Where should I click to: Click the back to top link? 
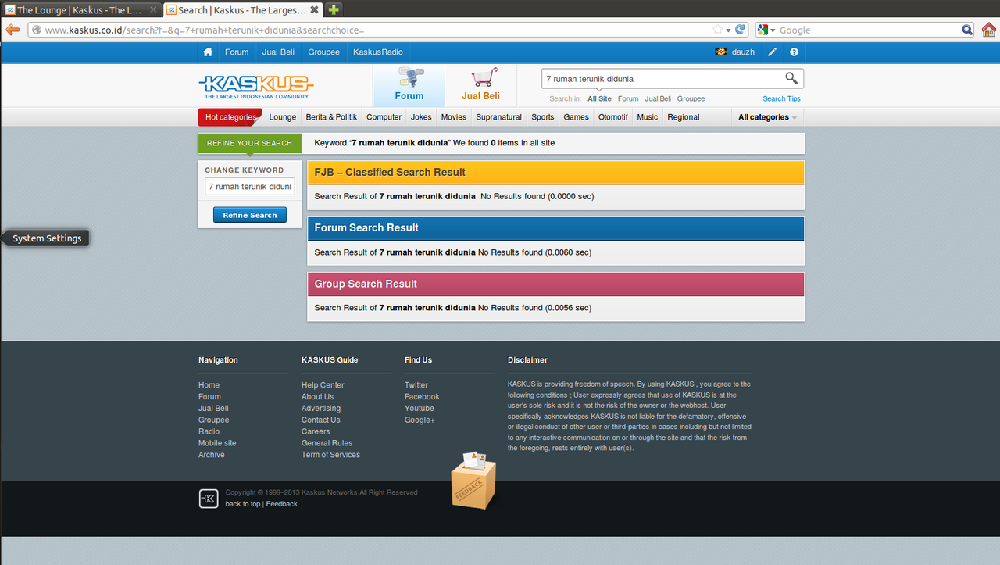(243, 504)
